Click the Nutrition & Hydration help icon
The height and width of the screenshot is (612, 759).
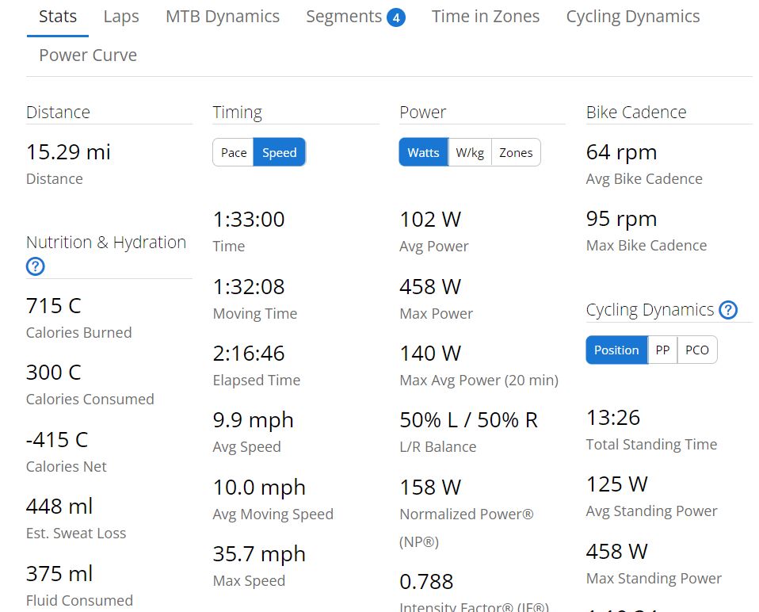(x=35, y=266)
